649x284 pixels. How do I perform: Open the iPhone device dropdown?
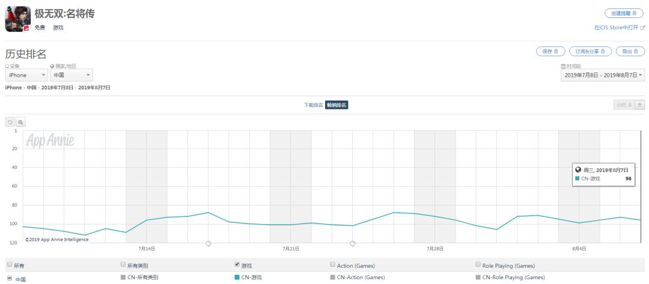(x=26, y=75)
